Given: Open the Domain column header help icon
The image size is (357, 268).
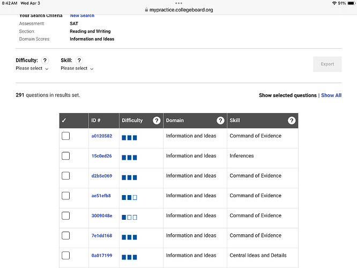Looking at the screenshot, I should (x=220, y=121).
